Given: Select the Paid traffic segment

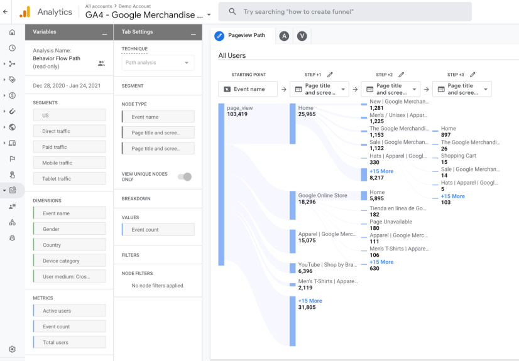Looking at the screenshot, I should pos(70,147).
